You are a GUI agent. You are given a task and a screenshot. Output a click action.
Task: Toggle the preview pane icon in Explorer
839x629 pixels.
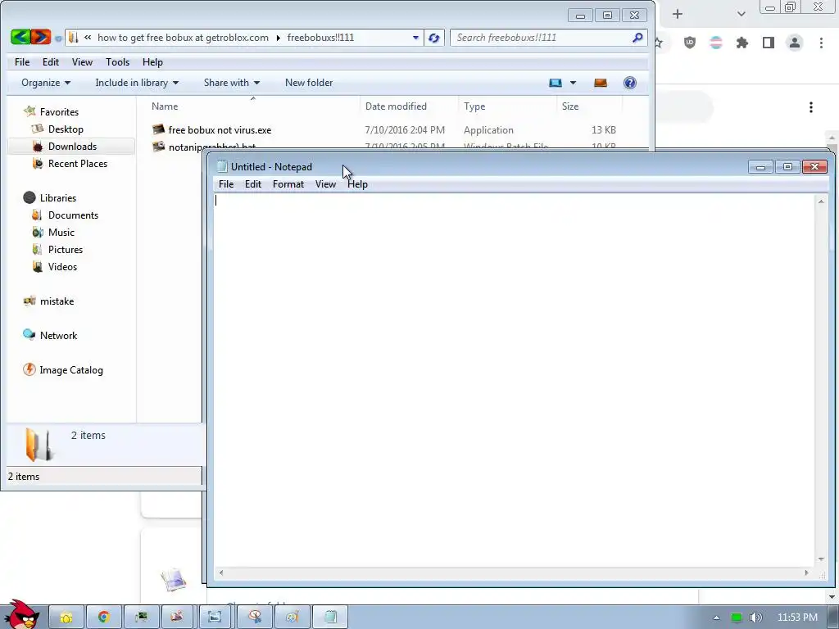point(601,83)
